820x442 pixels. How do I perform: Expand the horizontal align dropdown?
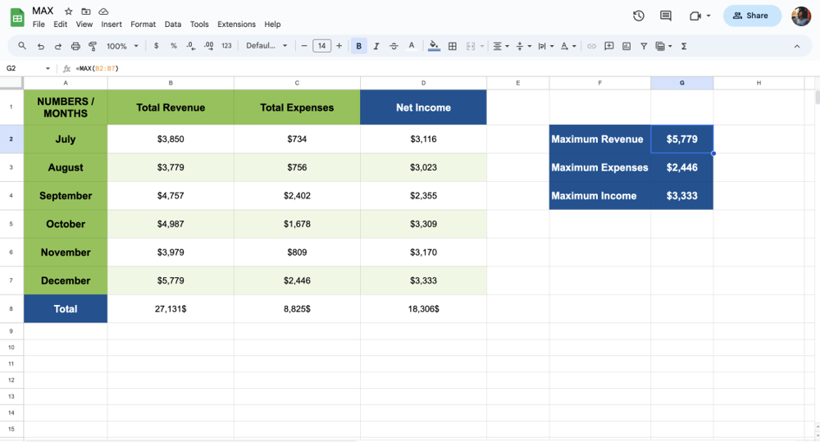tap(500, 47)
